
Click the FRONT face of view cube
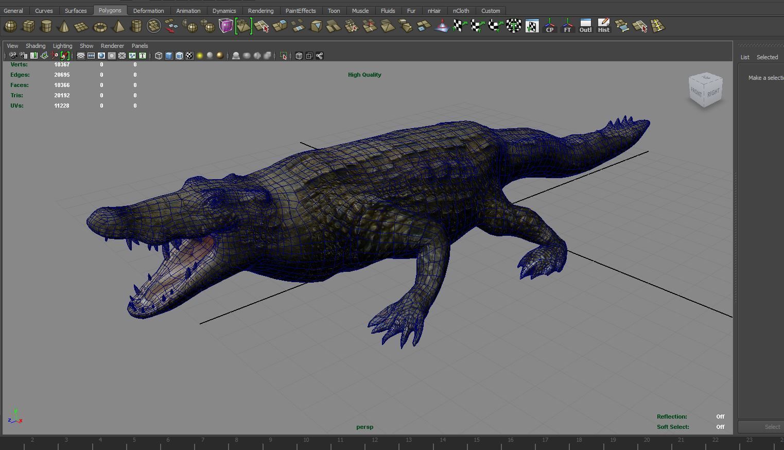pyautogui.click(x=696, y=92)
